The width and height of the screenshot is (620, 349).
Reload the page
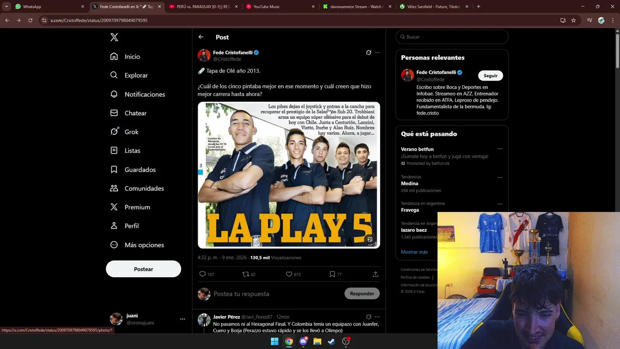click(30, 20)
